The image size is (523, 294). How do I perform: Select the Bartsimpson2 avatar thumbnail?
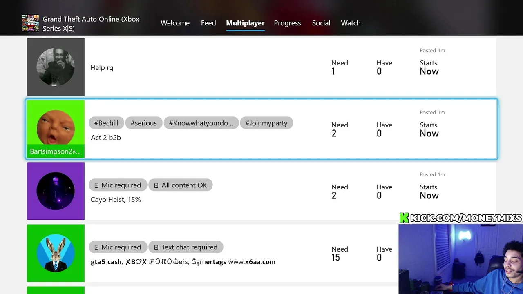tap(56, 129)
